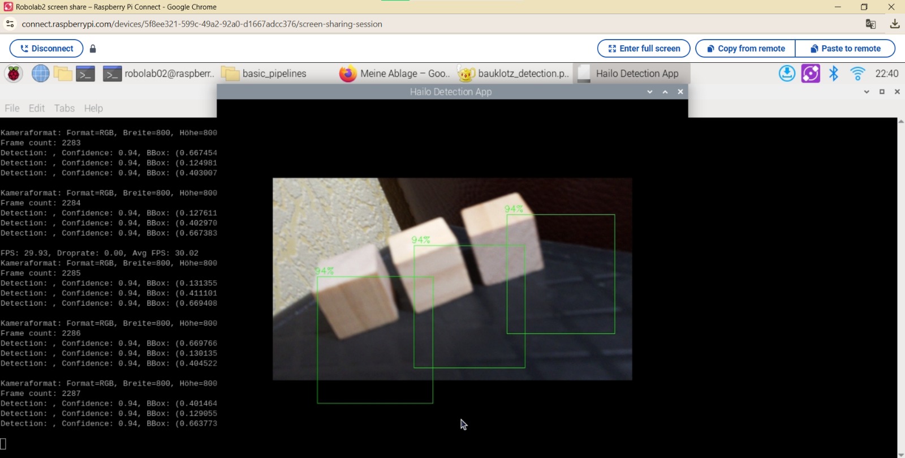Click the Disconnect button
Image resolution: width=905 pixels, height=458 pixels.
click(x=46, y=49)
